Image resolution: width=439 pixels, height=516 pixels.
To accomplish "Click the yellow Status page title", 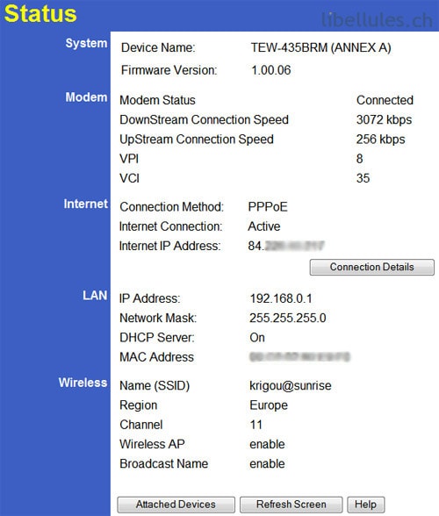I will click(x=40, y=14).
